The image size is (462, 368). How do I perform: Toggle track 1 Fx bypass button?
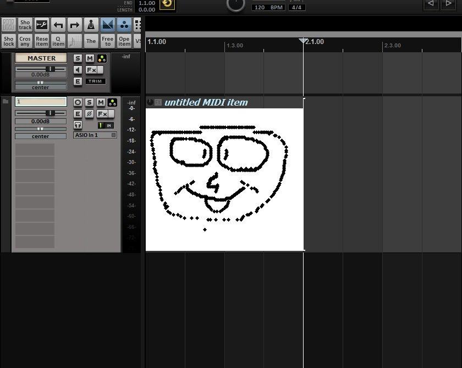pyautogui.click(x=111, y=114)
